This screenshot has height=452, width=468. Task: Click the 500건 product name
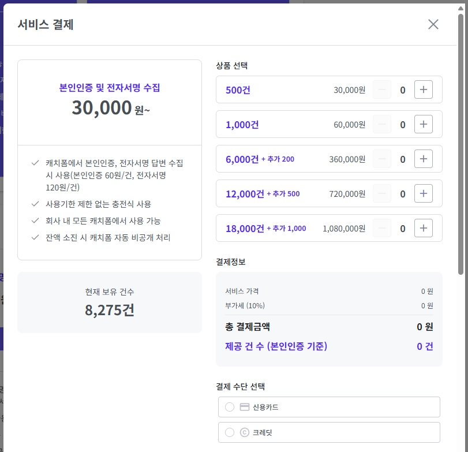click(x=238, y=90)
